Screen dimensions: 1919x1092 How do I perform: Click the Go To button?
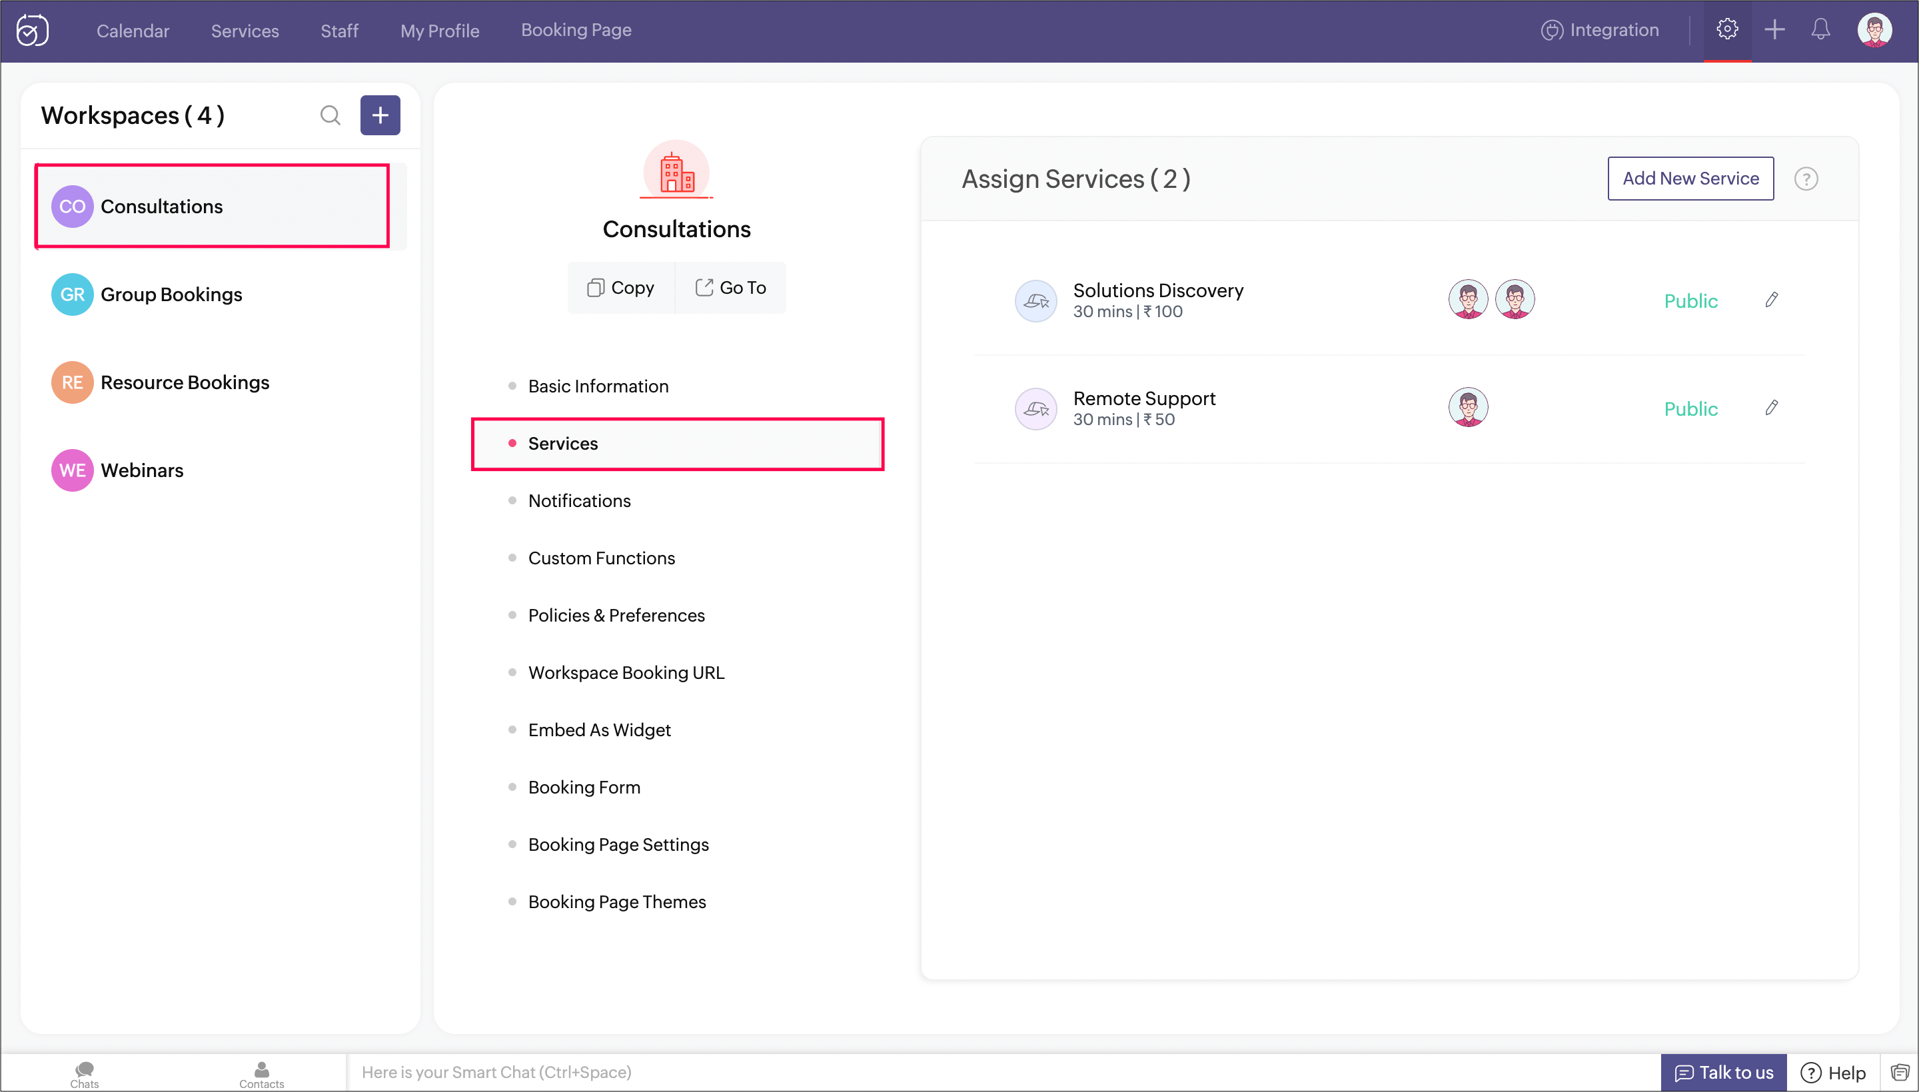click(731, 287)
